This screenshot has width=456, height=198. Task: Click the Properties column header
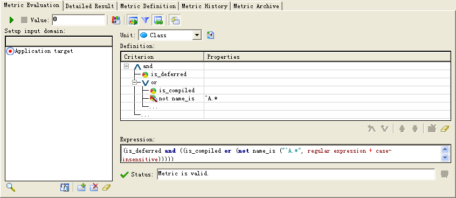(327, 57)
